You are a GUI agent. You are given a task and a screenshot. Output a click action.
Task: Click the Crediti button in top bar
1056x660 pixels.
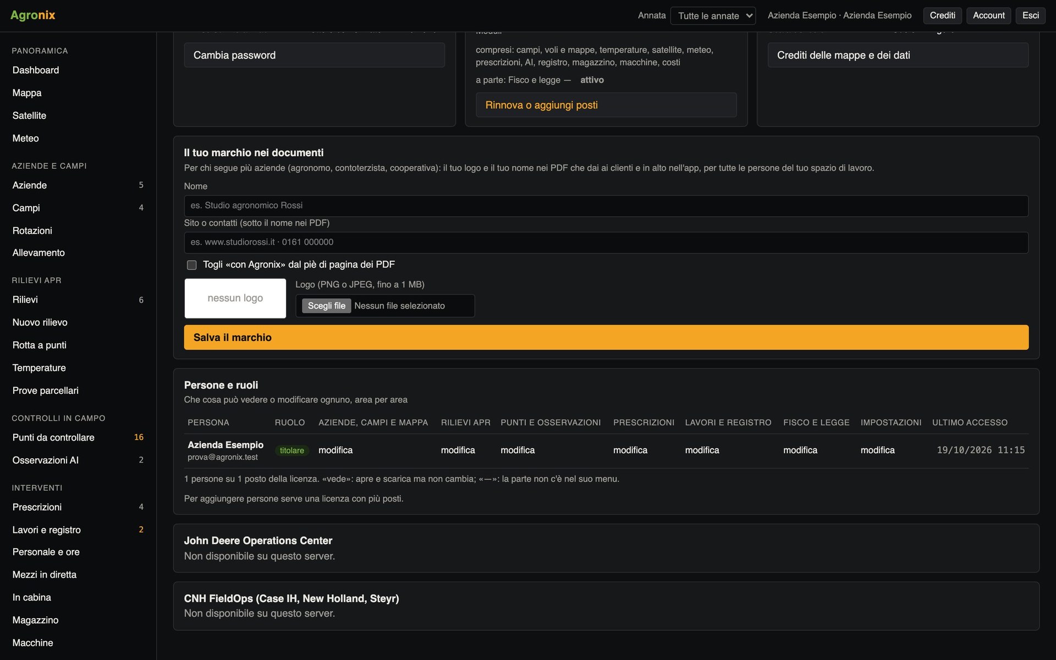pyautogui.click(x=942, y=15)
